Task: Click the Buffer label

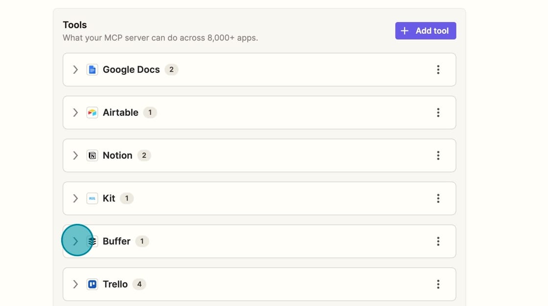Action: (x=116, y=241)
